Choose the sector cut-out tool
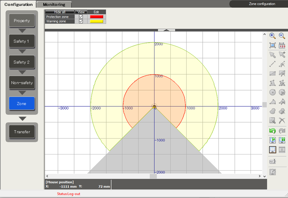This screenshot has width=288, height=198. [x=282, y=102]
